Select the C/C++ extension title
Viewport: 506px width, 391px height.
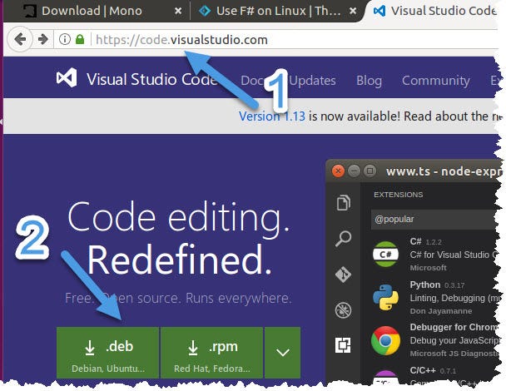(x=423, y=370)
